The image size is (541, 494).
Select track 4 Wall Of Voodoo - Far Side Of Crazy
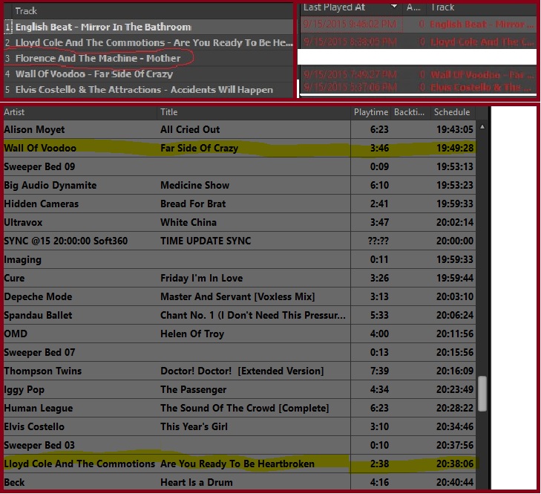pyautogui.click(x=148, y=74)
